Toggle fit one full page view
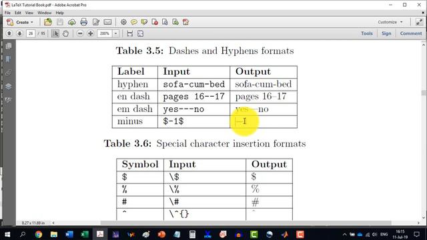Image resolution: width=427 pixels, height=240 pixels. [140, 33]
